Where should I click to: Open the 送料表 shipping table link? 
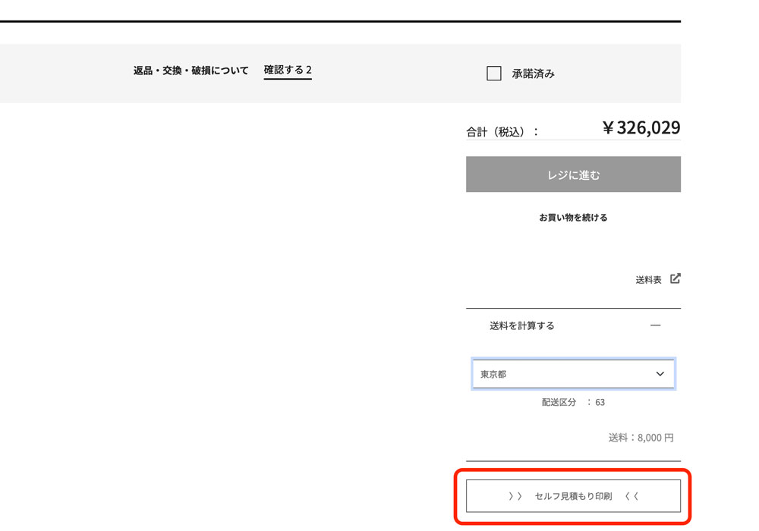649,280
